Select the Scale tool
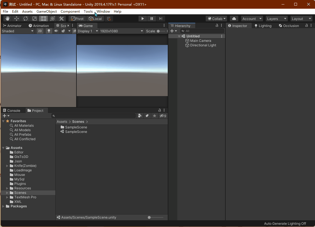 (35, 19)
